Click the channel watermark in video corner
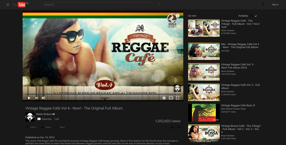Image resolution: width=286 pixels, height=145 pixels. click(x=177, y=88)
